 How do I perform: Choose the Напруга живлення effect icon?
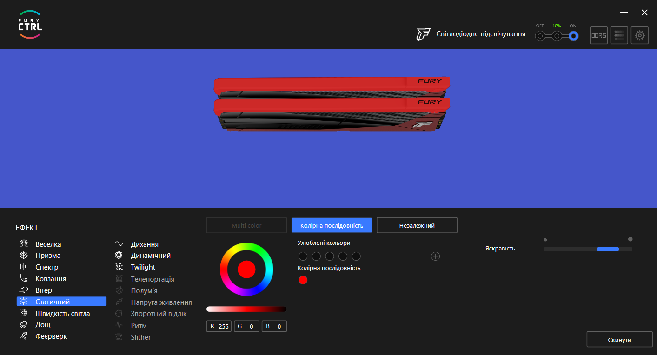point(119,302)
